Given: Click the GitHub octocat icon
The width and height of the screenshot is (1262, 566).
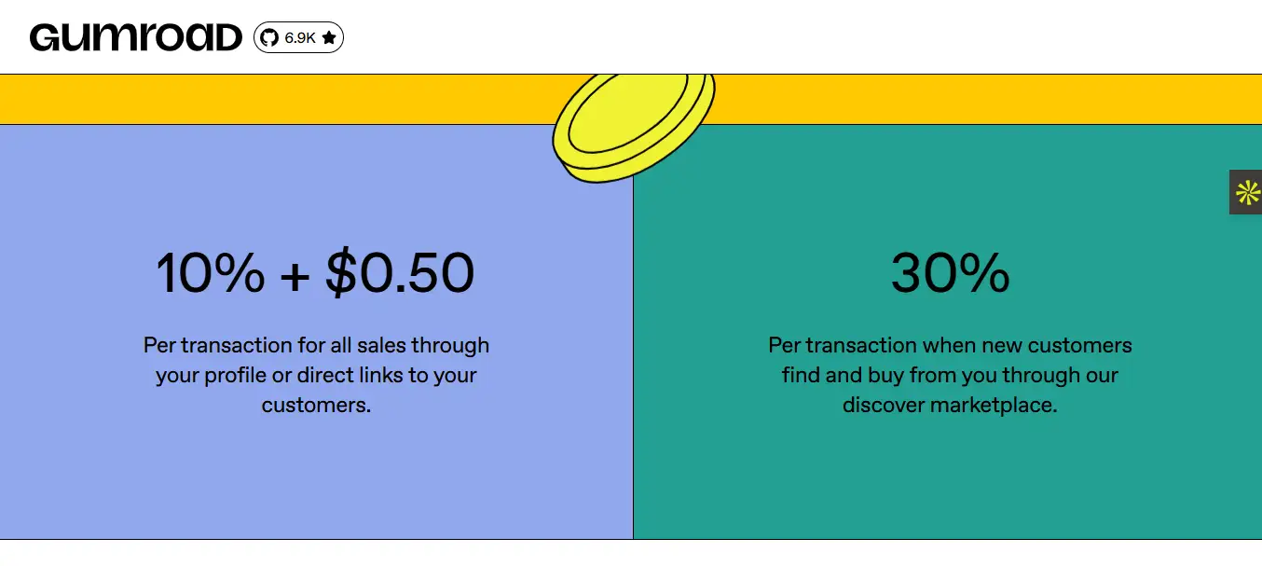Looking at the screenshot, I should point(269,37).
